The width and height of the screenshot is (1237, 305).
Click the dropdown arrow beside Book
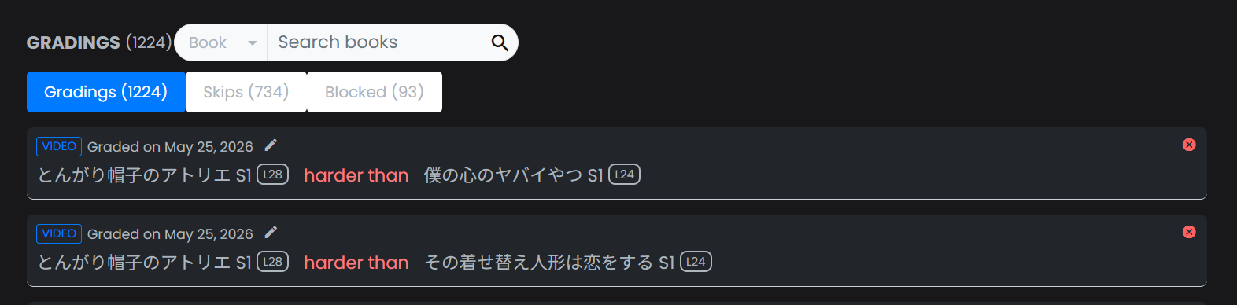coord(253,43)
